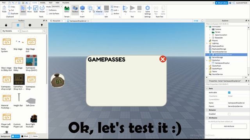Switch to the HOME ribbon tab
Image resolution: width=250 pixels, height=140 pixels.
[34, 3]
